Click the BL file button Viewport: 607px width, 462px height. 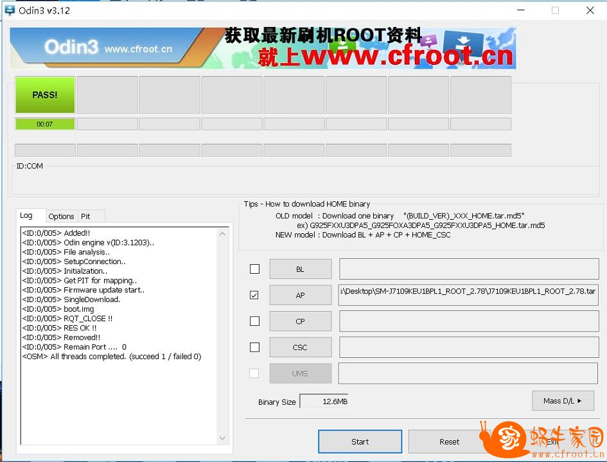tap(301, 269)
